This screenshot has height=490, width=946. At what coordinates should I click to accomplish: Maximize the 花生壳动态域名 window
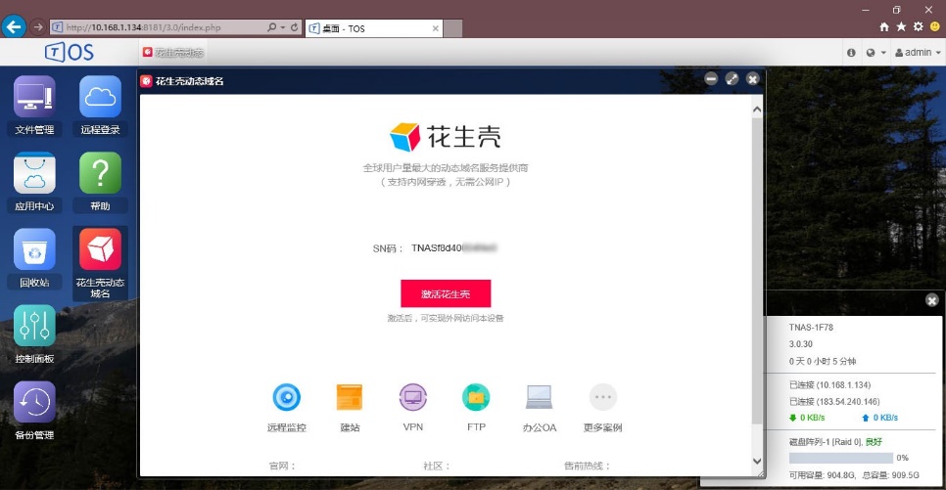732,79
